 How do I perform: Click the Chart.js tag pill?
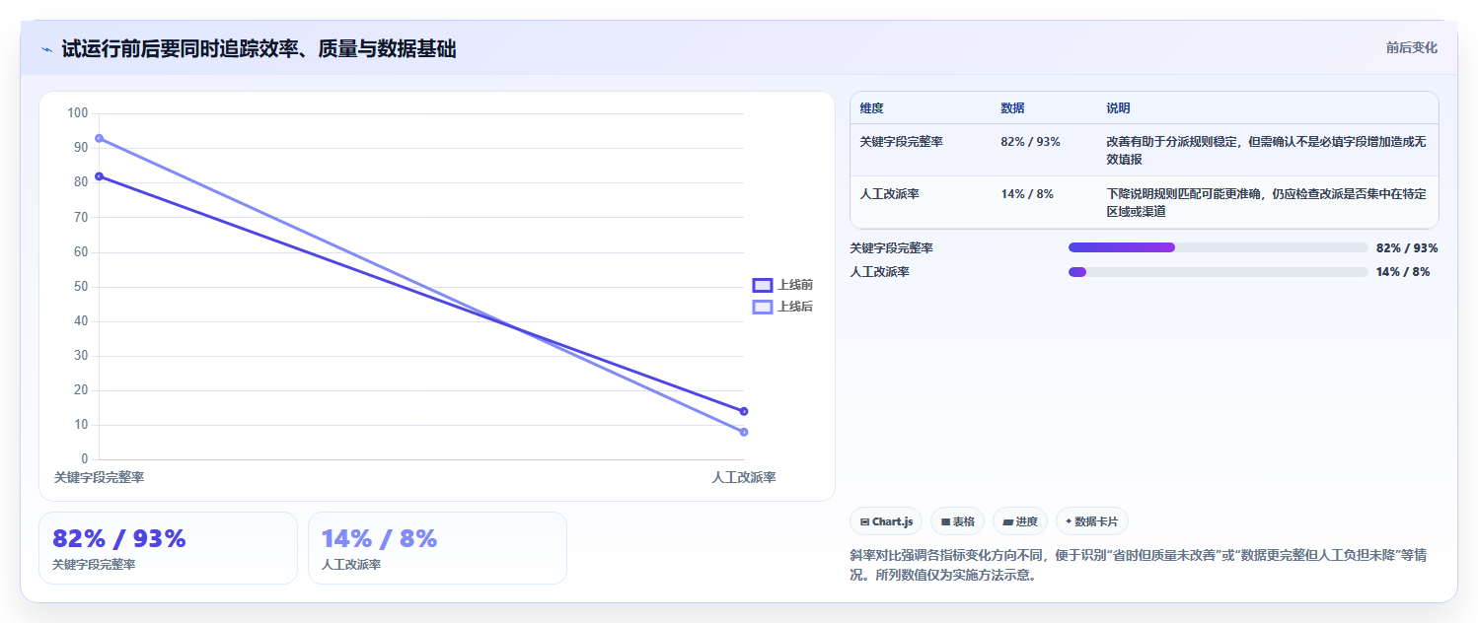886,521
